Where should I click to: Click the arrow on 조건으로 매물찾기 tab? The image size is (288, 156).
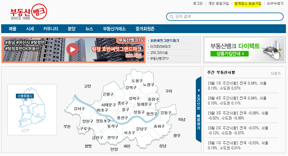198,90
